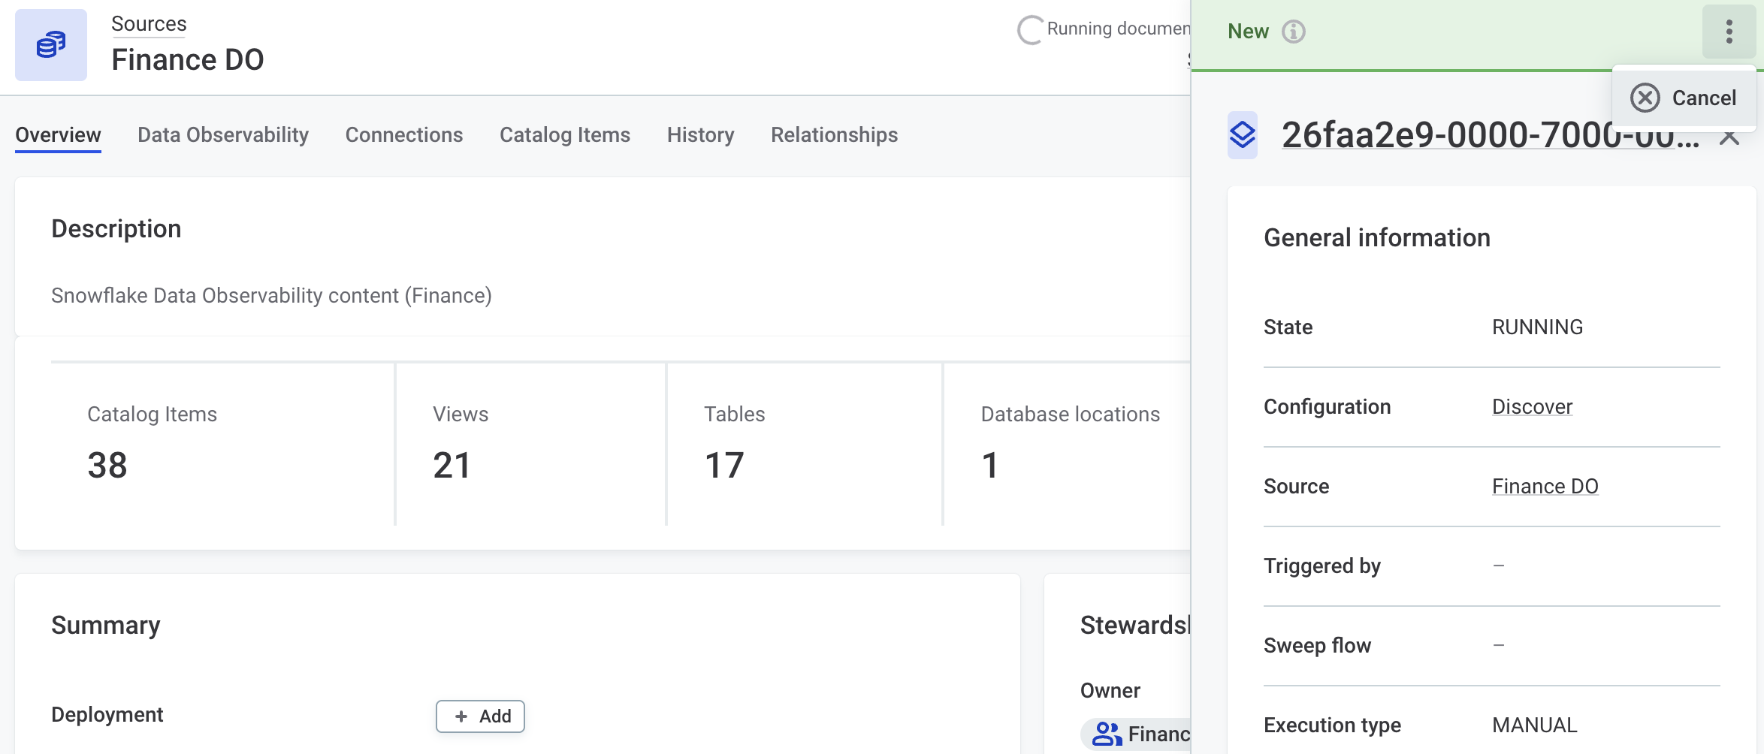Viewport: 1764px width, 754px height.
Task: Open the History tab
Action: click(700, 135)
